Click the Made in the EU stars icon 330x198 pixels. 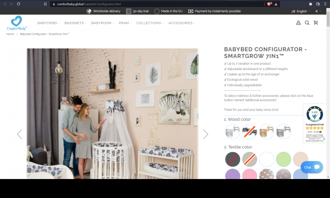point(157,11)
